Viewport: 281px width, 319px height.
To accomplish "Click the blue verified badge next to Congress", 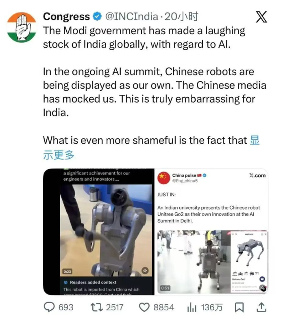I will [97, 16].
